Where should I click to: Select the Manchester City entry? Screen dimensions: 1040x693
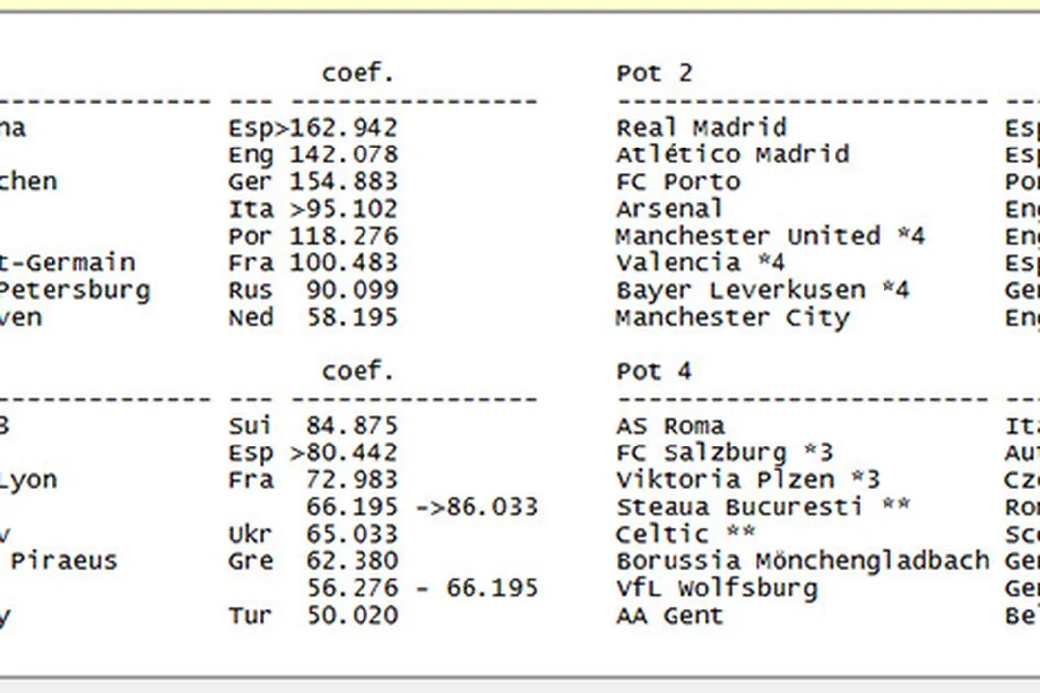click(732, 318)
